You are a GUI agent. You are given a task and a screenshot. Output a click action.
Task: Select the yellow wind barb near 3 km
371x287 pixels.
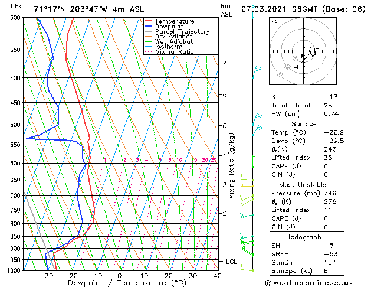[x=248, y=185]
